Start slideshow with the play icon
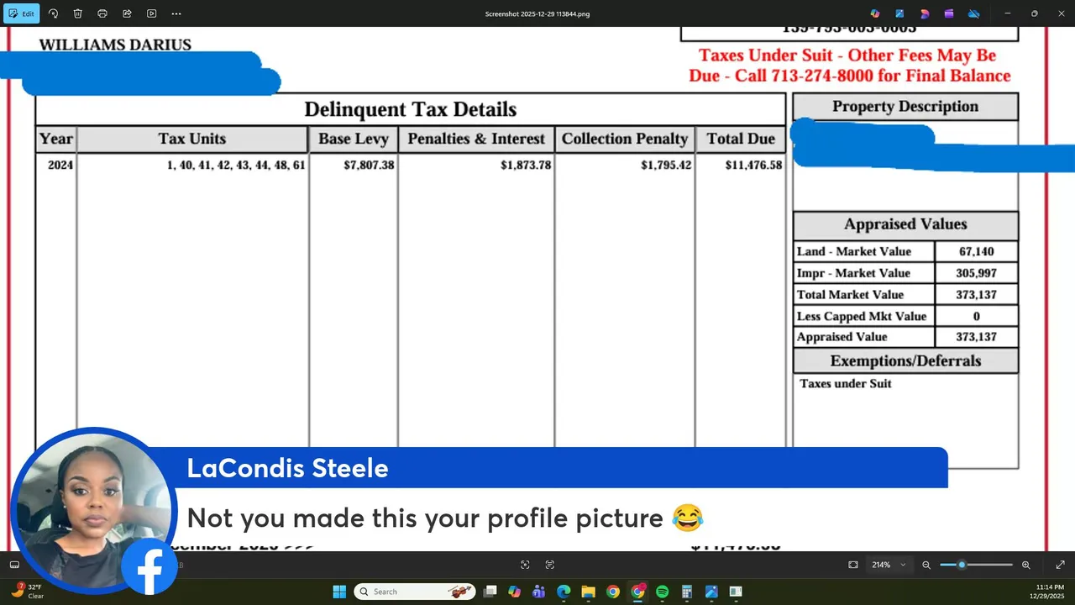 pyautogui.click(x=151, y=13)
